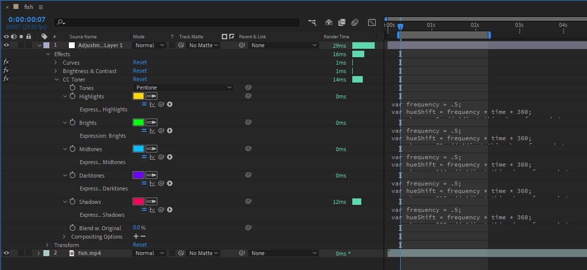Toggle stopwatch for Midtones property
Screen dimensions: 587x270
[x=73, y=149]
